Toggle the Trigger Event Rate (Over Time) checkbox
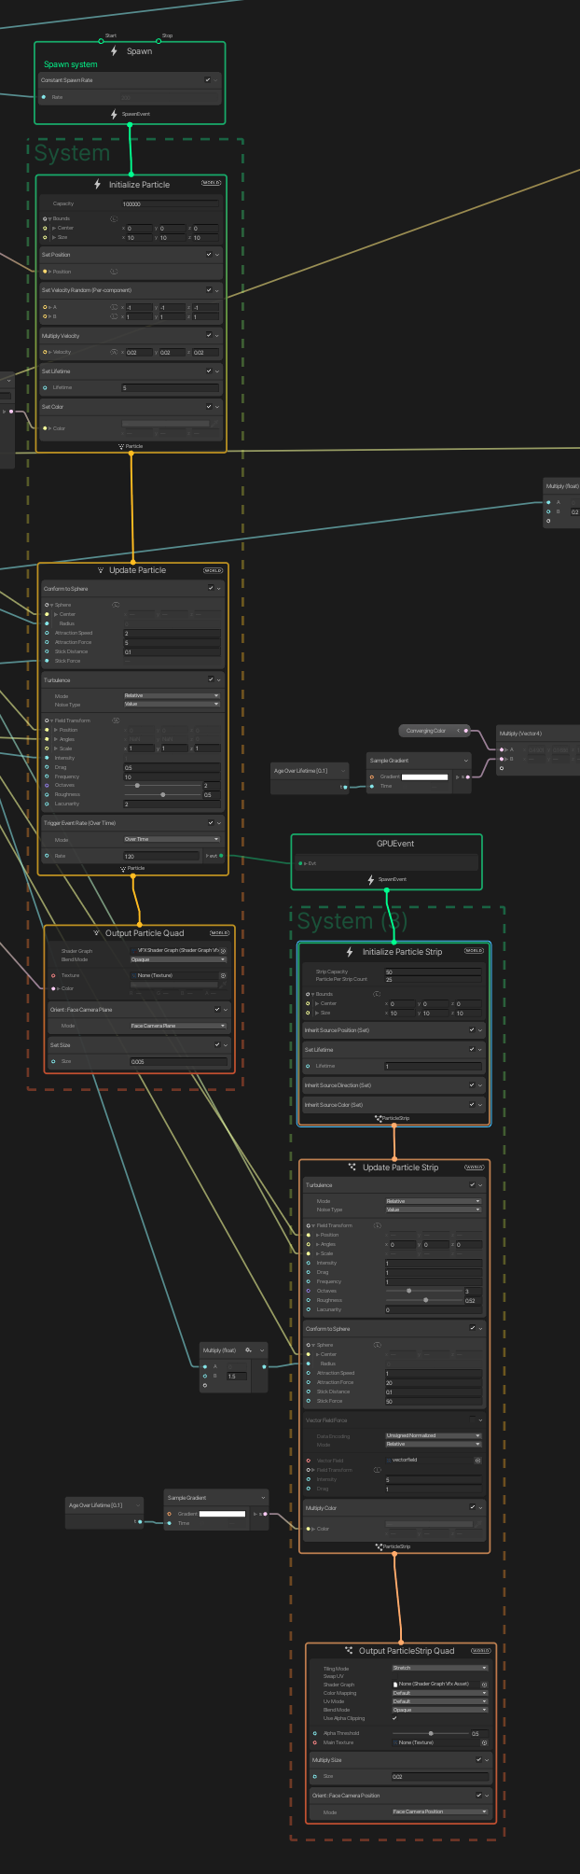 [211, 823]
